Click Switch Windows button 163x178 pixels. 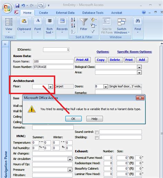[121, 26]
